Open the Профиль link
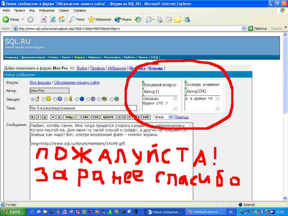Viewport: 288px width, 216px height. (x=98, y=68)
